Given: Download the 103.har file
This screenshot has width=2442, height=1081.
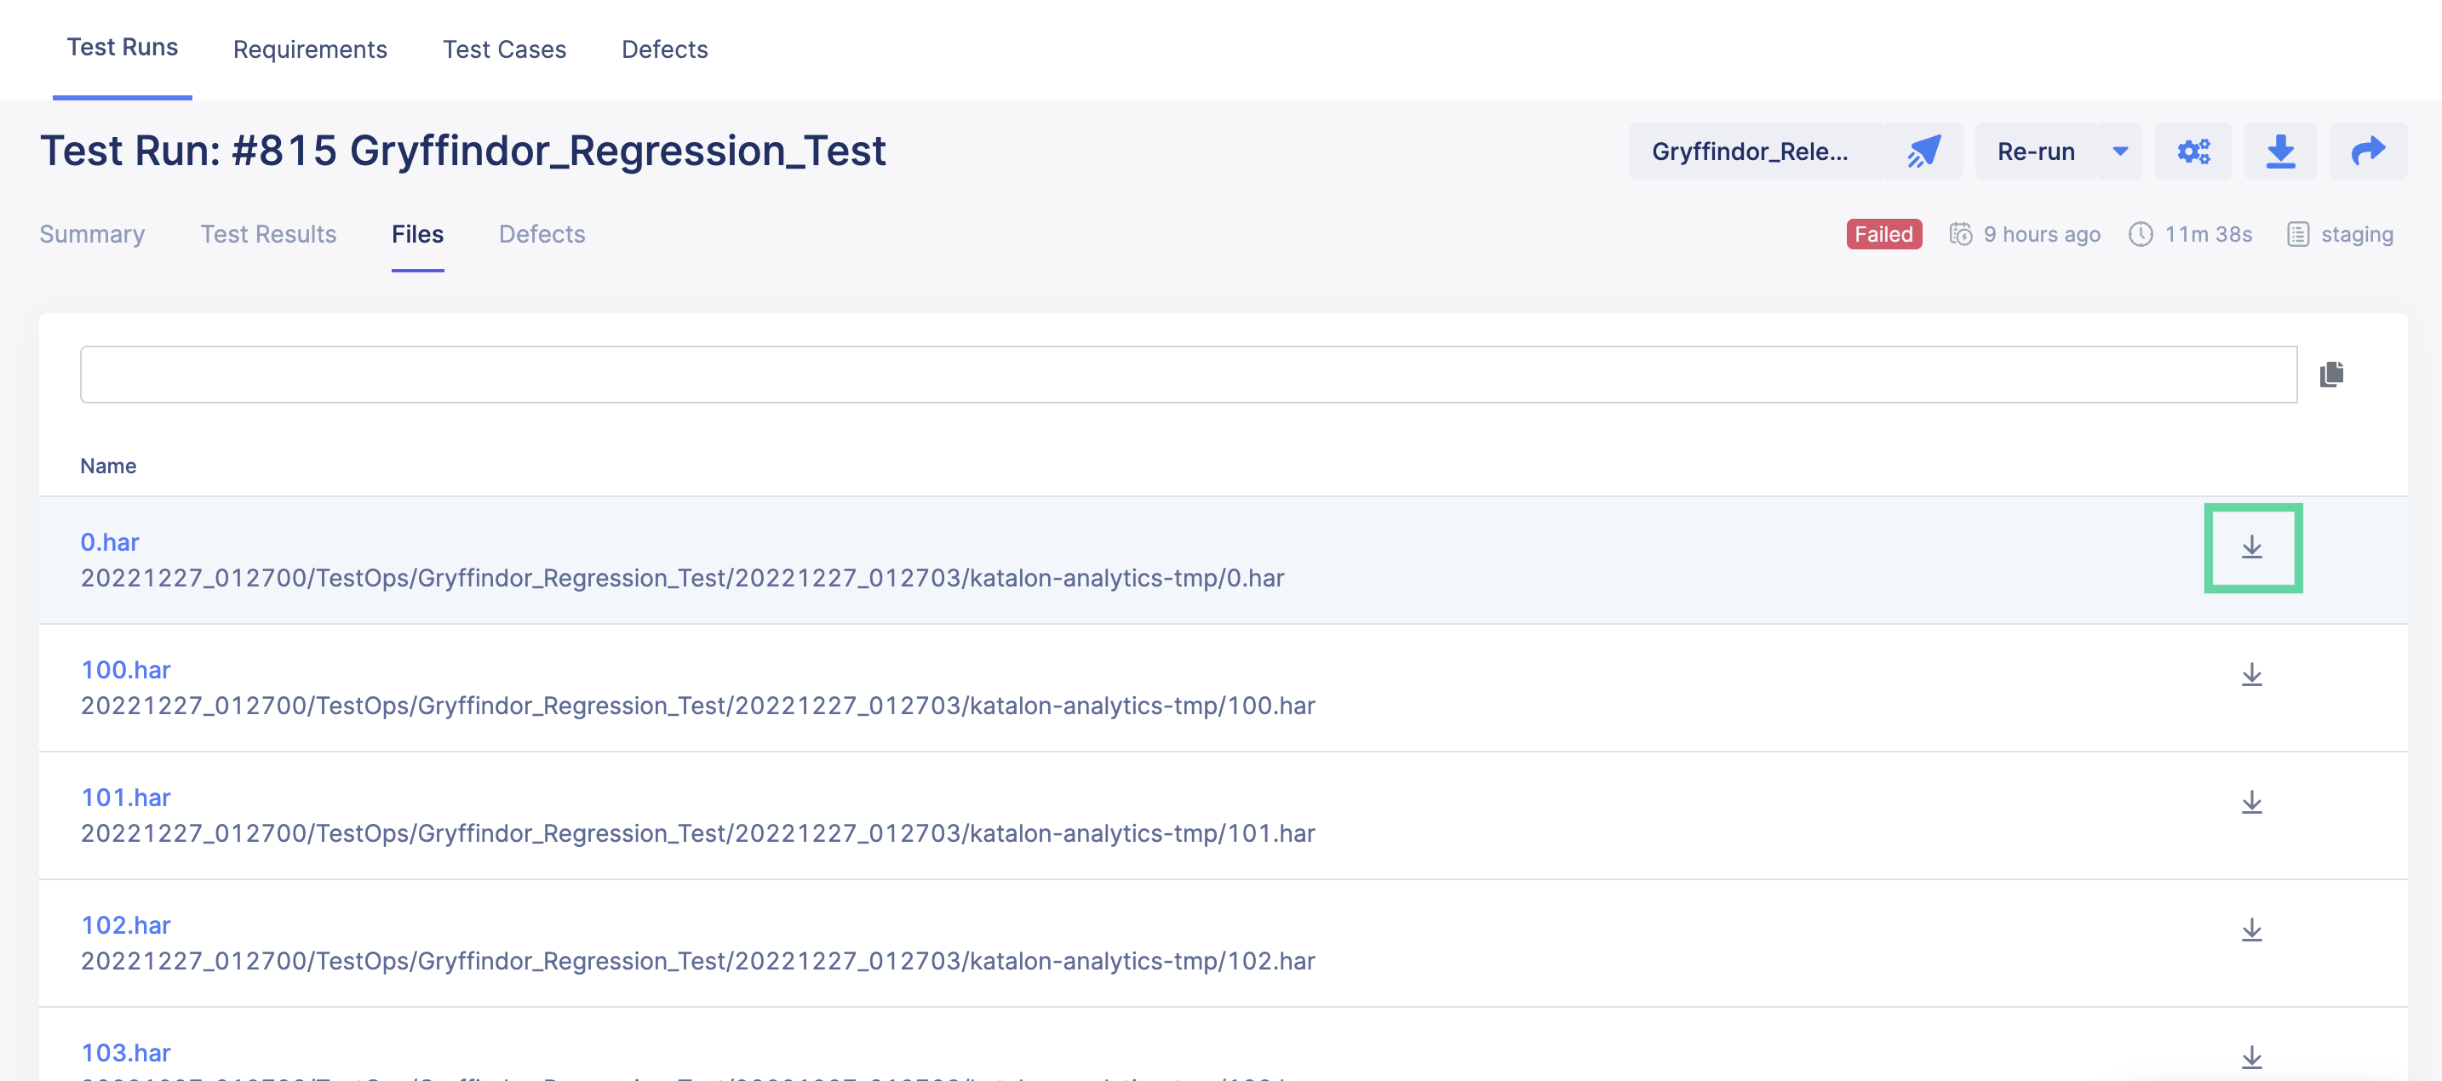Looking at the screenshot, I should click(x=2252, y=1057).
